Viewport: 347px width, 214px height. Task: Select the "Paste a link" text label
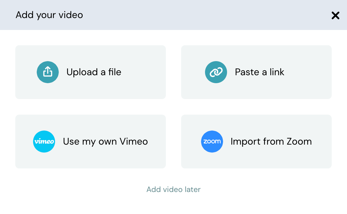(x=259, y=72)
